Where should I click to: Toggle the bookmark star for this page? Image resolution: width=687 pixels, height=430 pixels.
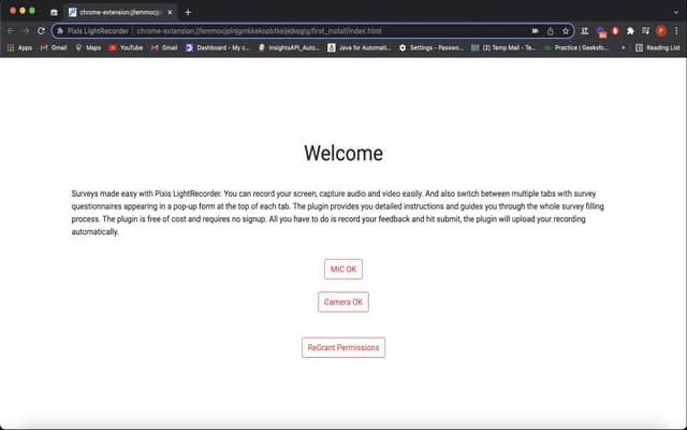[x=566, y=30]
